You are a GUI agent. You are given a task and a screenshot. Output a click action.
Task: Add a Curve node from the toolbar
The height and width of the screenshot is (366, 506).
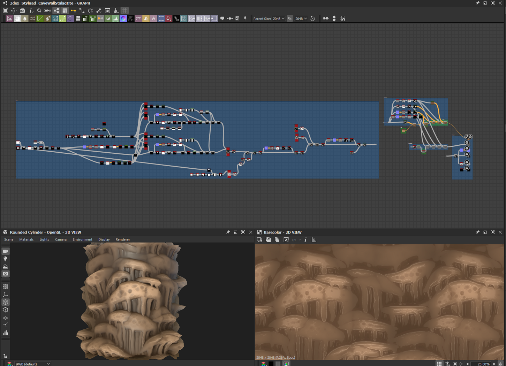(x=40, y=19)
